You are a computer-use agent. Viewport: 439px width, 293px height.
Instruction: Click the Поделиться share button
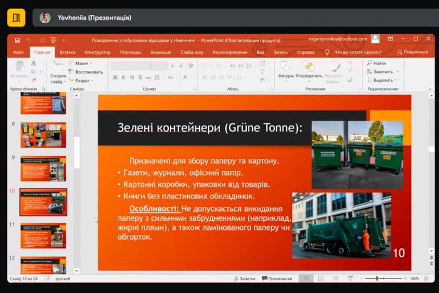click(412, 52)
